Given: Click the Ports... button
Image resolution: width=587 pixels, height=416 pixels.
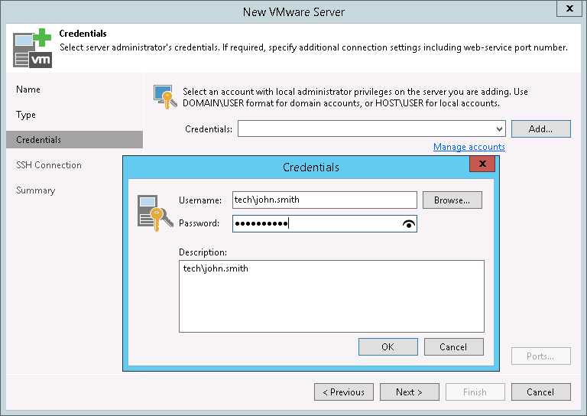Looking at the screenshot, I should click(541, 356).
